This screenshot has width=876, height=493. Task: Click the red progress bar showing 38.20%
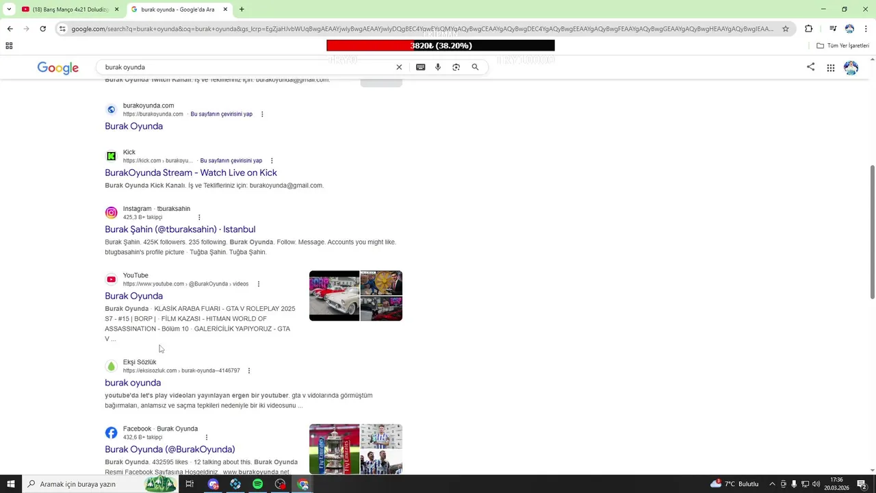(441, 46)
